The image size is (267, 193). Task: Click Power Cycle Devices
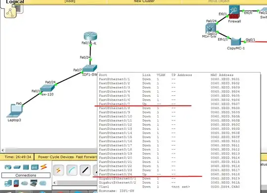56,157
